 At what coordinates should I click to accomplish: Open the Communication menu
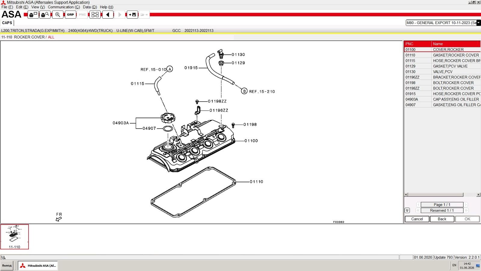(64, 7)
